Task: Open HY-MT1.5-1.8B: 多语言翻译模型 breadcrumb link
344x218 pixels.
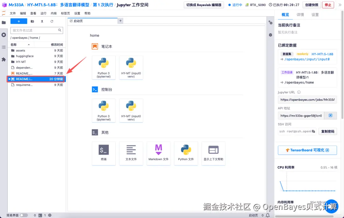Action: [x=58, y=5]
